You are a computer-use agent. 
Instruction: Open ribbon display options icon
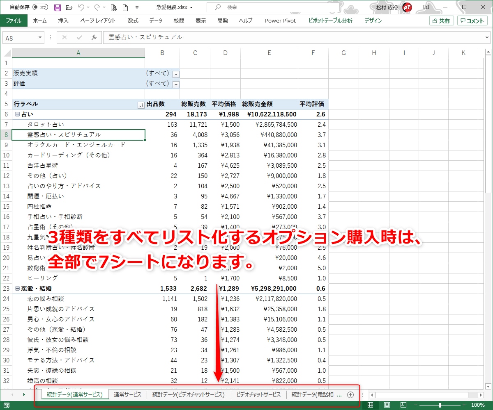pos(426,7)
